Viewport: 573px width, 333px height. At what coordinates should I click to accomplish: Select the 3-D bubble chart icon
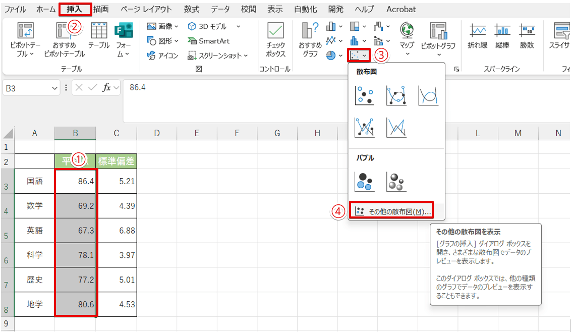pyautogui.click(x=396, y=182)
